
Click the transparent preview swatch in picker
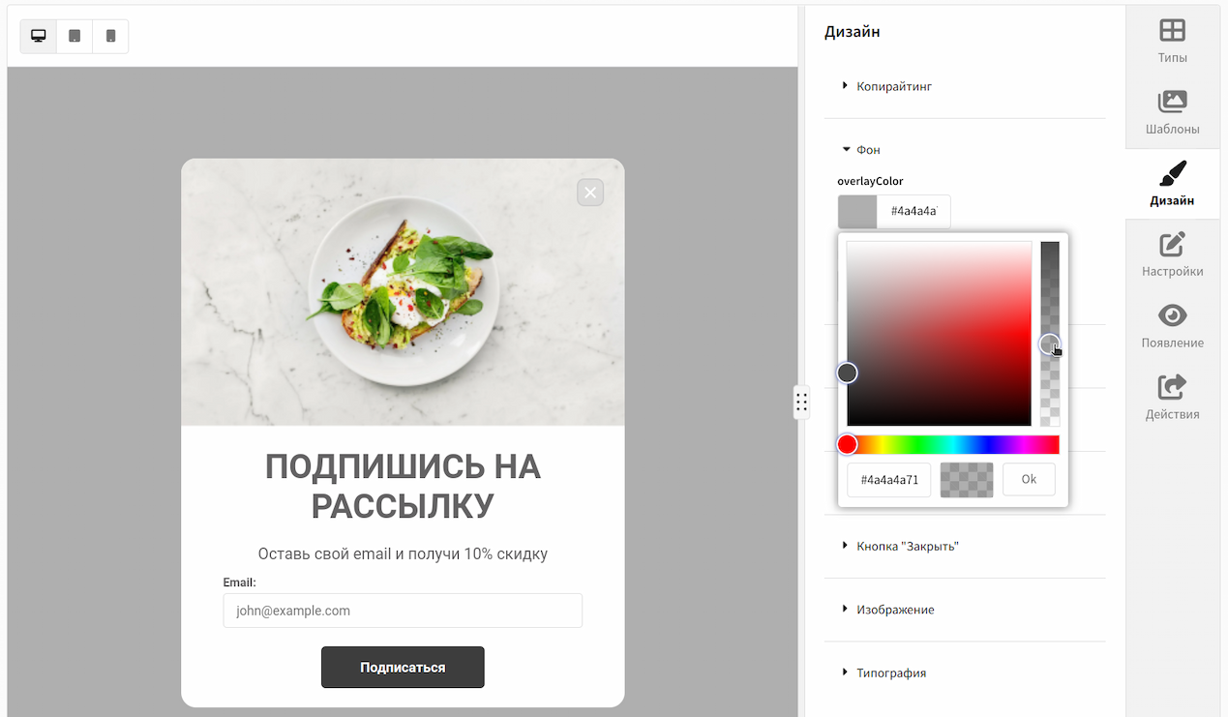click(x=967, y=479)
